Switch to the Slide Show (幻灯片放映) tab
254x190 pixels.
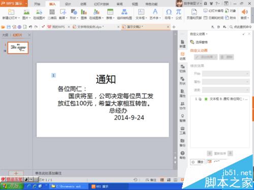click(x=101, y=4)
